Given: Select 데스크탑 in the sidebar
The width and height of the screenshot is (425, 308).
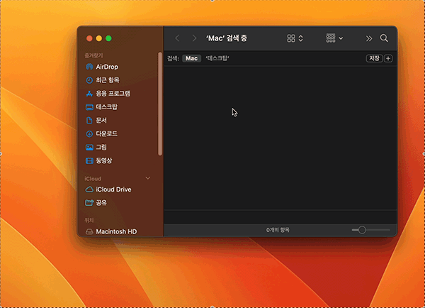Looking at the screenshot, I should point(101,107).
